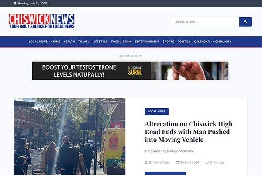Click the 'Monday, July 21, 2025' date
This screenshot has height=175, width=262.
tap(32, 3)
